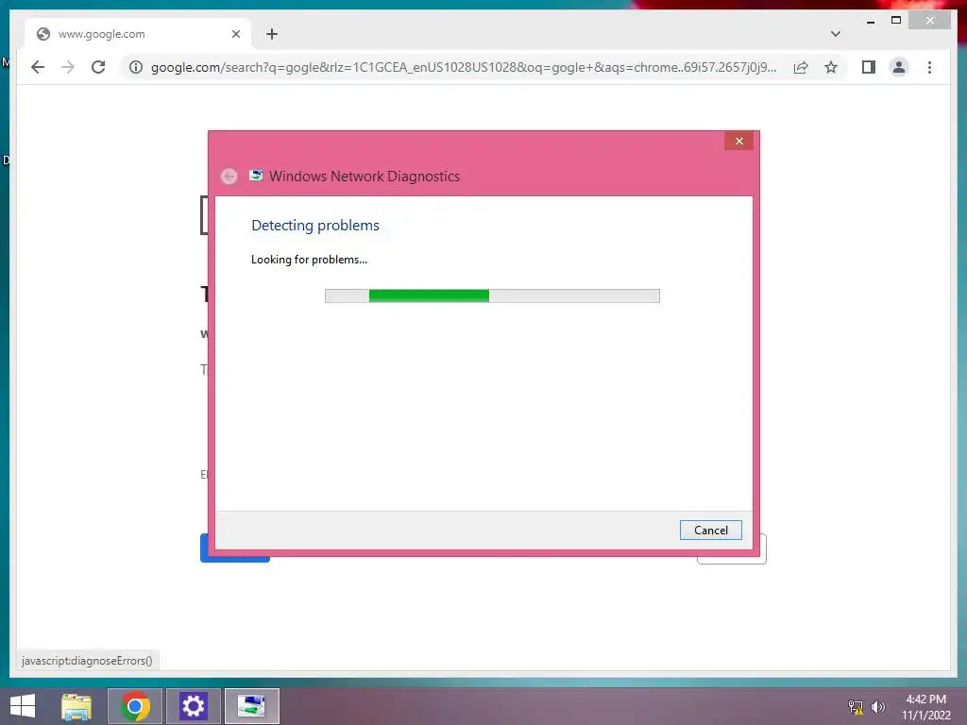Open the Chrome profile avatar
This screenshot has height=725, width=967.
click(899, 67)
